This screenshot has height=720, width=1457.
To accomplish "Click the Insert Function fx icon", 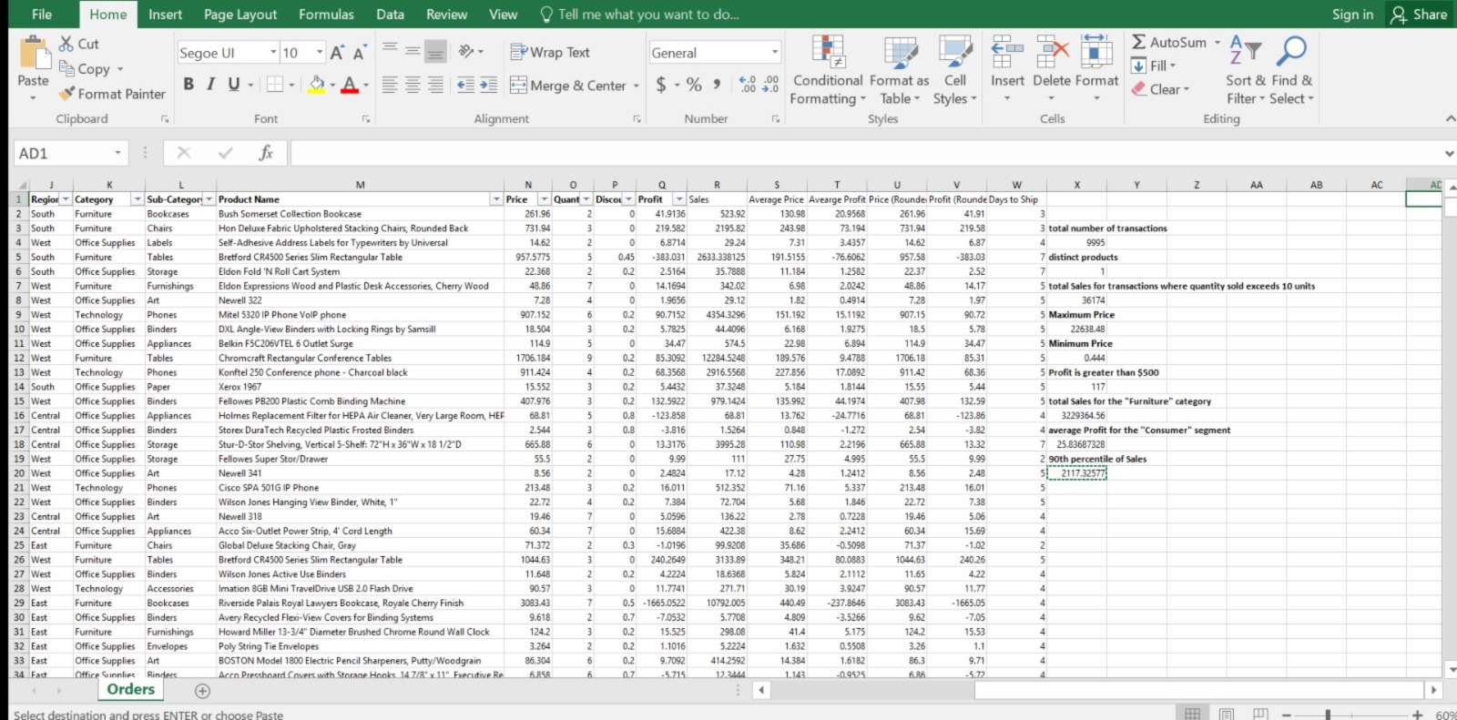I will pos(266,153).
